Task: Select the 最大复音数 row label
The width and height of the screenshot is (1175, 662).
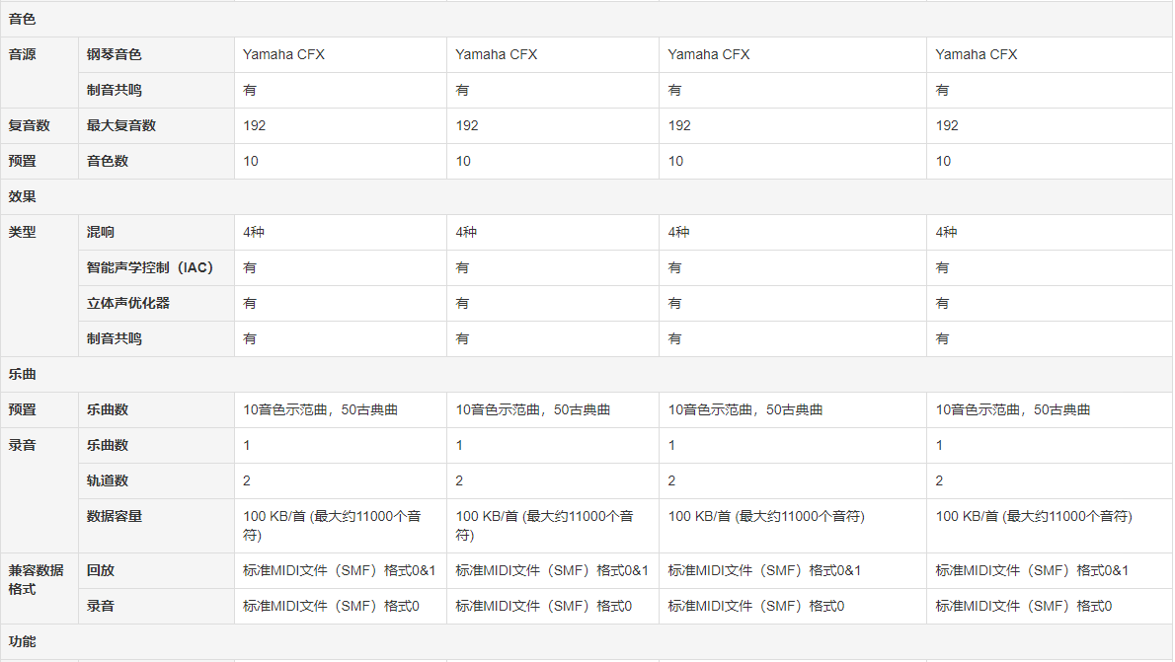Action: (x=121, y=126)
